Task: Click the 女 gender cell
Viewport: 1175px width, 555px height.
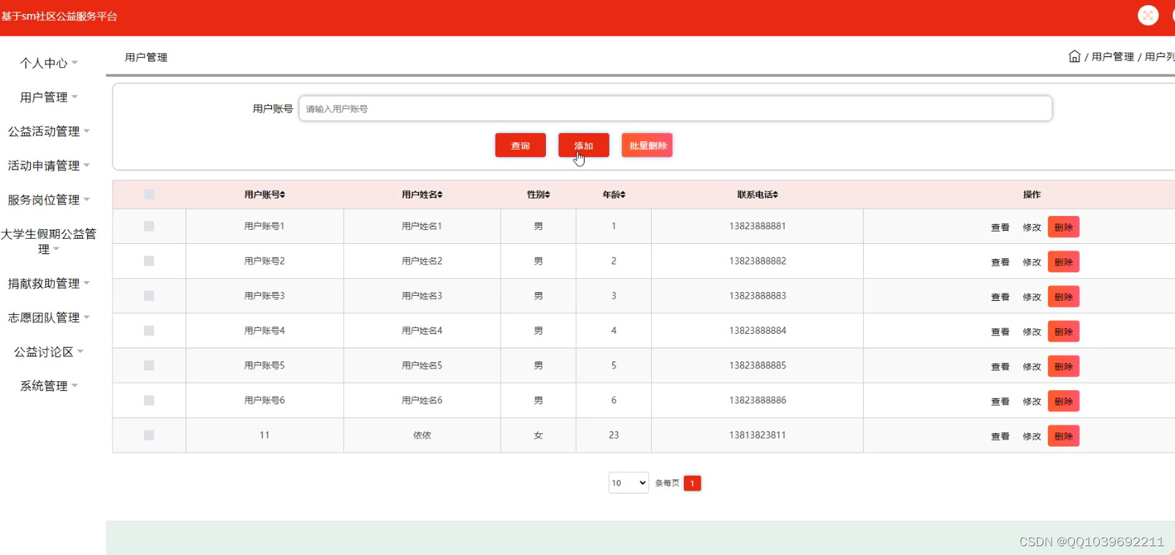Action: coord(539,435)
